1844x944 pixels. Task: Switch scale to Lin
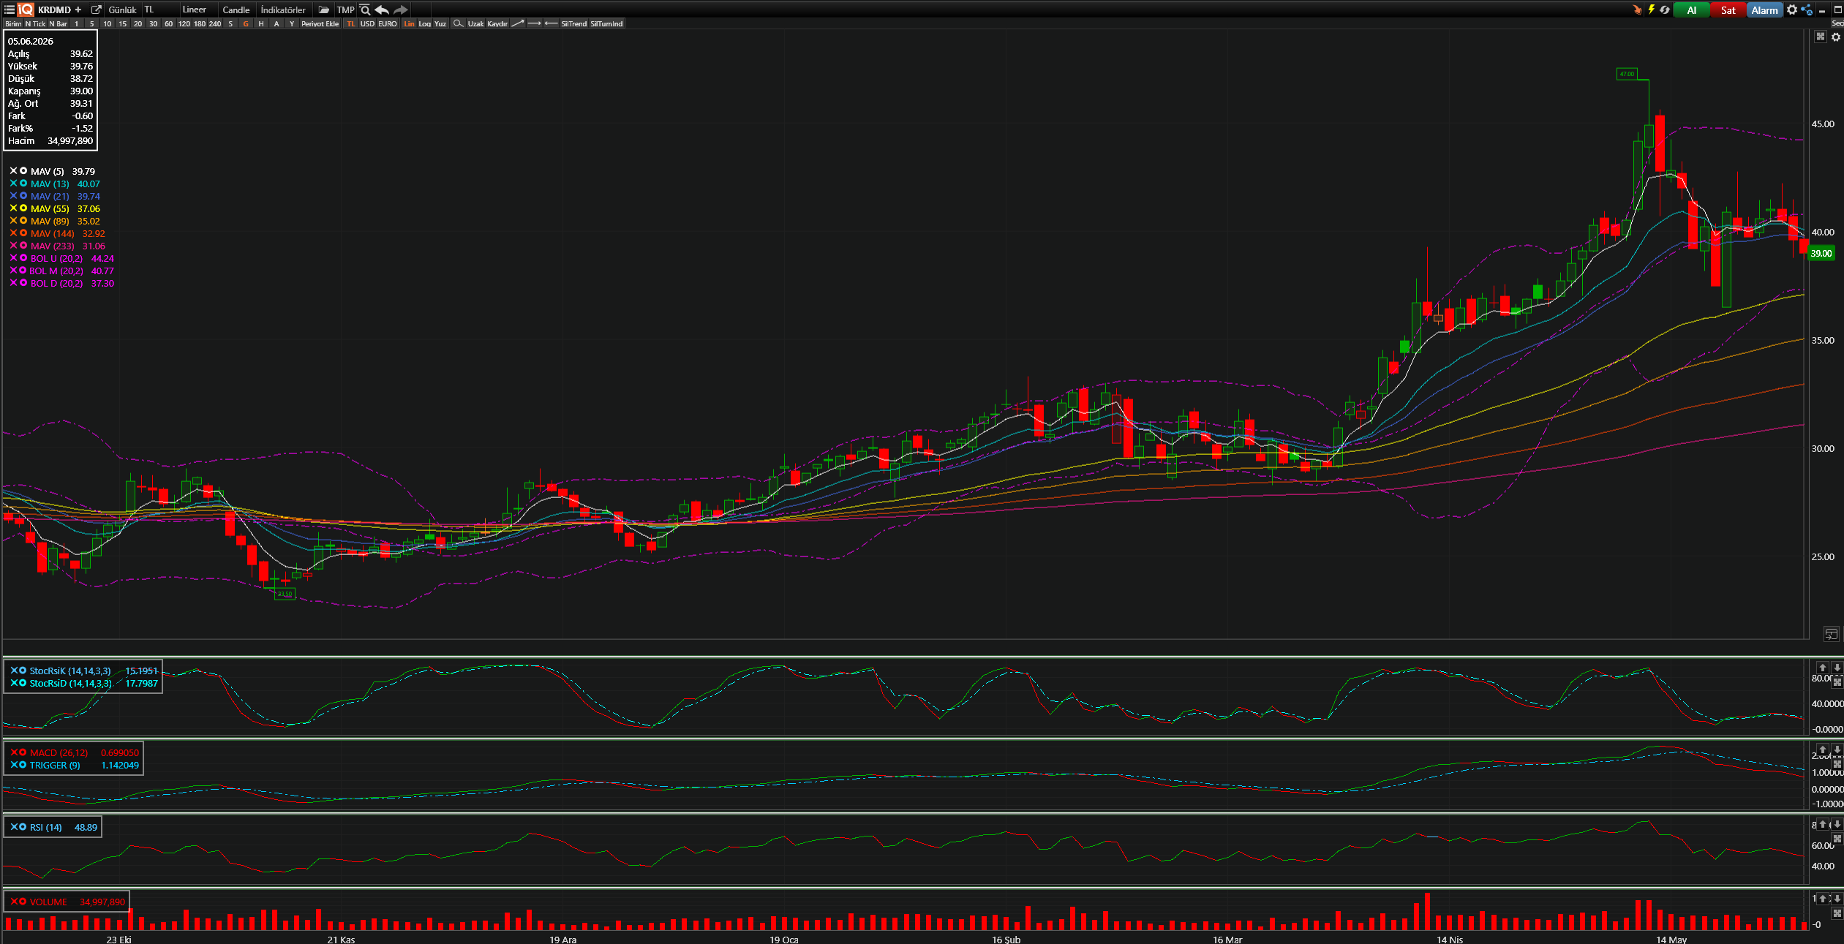pos(409,23)
